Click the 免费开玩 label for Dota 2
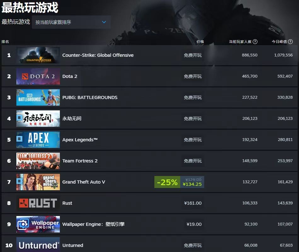 pos(193,76)
